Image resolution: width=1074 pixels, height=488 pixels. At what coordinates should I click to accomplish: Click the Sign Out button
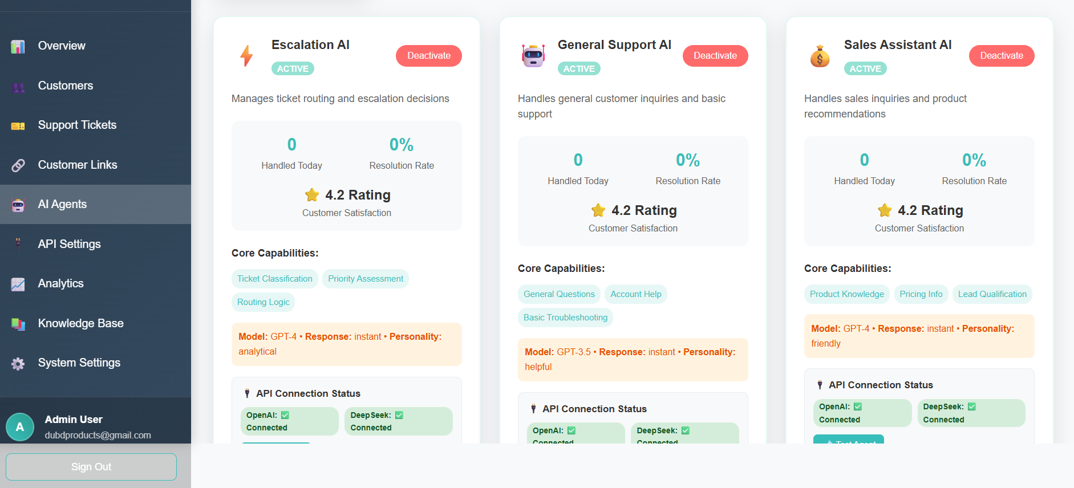click(91, 466)
